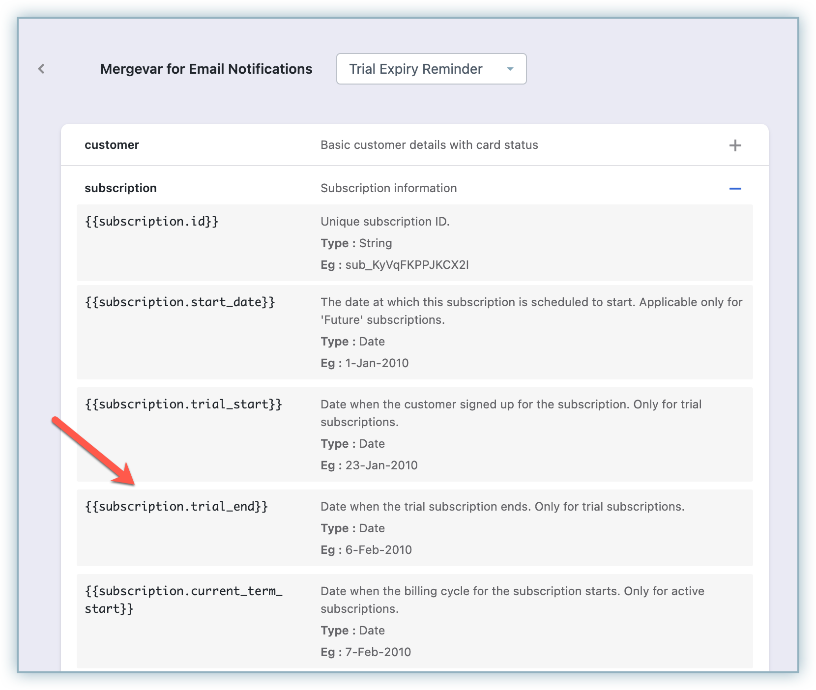This screenshot has height=690, width=816.
Task: Select the {{subscription.start_date}} merge variable
Action: pyautogui.click(x=179, y=302)
